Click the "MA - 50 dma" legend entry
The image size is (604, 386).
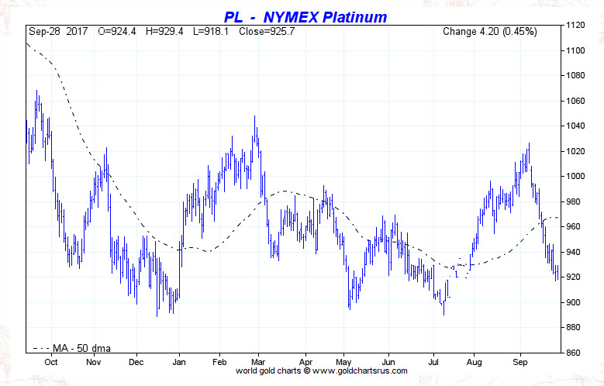72,348
